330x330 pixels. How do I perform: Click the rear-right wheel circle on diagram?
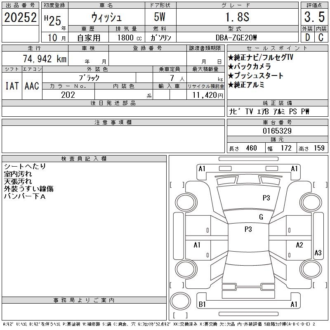tap(311, 269)
